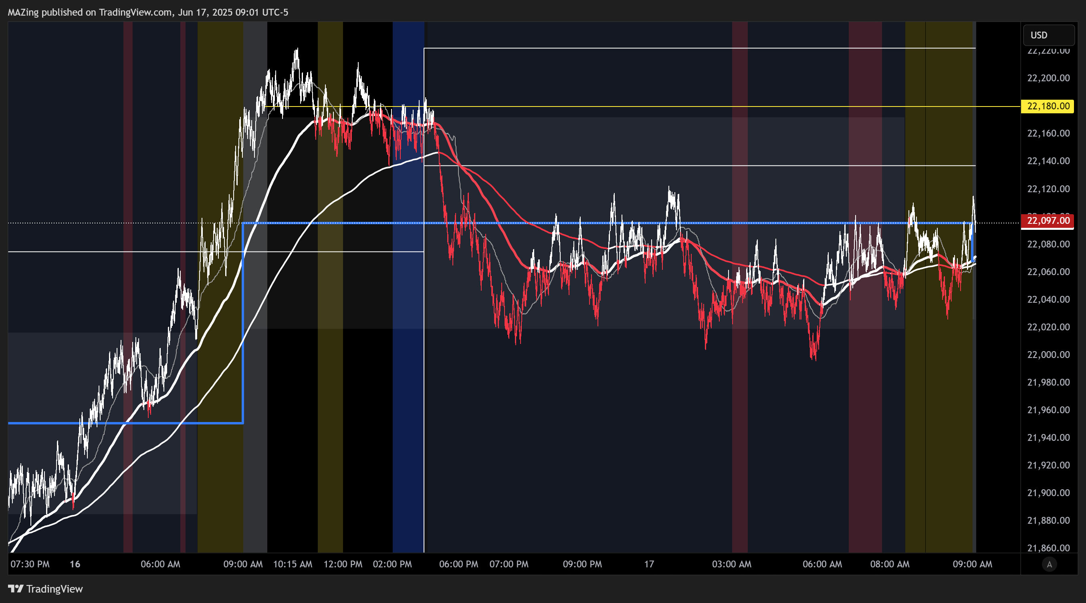Click the 22,040.00 price axis value
Screen dimensions: 1086x603
1048,299
